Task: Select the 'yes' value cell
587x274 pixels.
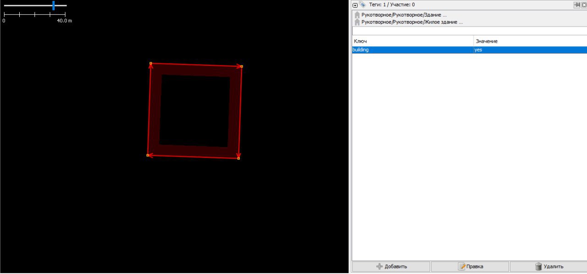Action: point(530,50)
